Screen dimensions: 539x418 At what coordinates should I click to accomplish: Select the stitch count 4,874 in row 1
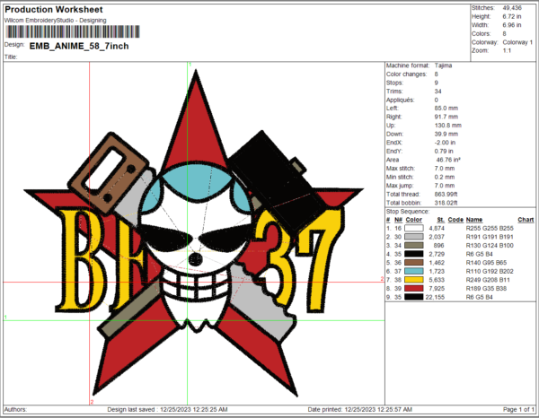click(437, 228)
